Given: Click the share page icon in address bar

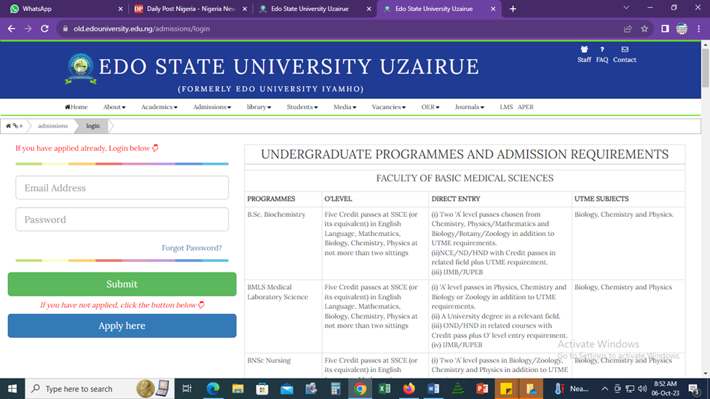Looking at the screenshot, I should pyautogui.click(x=628, y=28).
